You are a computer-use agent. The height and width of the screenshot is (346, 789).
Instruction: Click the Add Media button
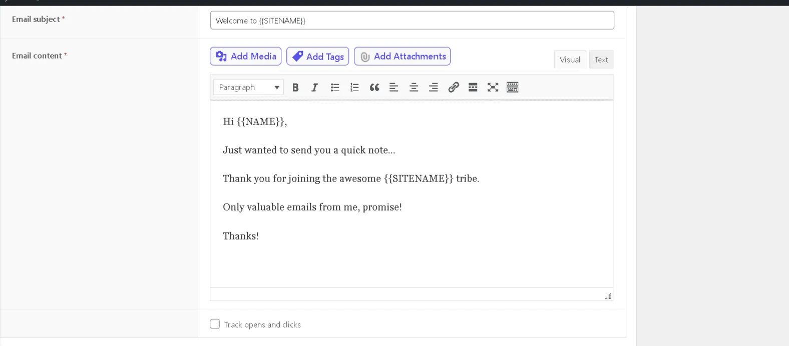245,56
